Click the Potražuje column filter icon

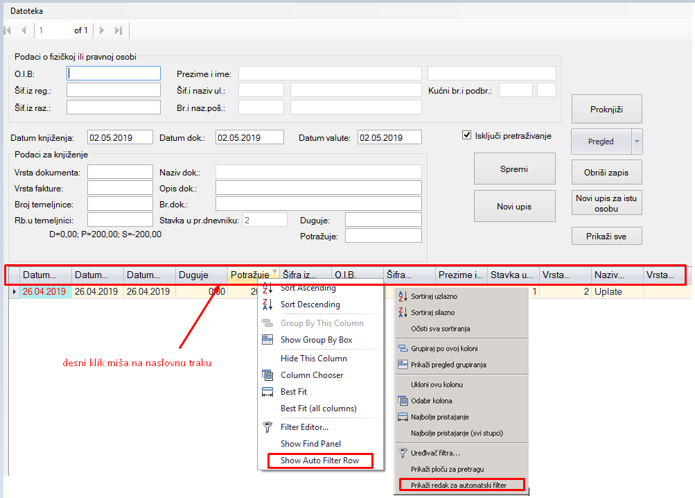coord(274,272)
